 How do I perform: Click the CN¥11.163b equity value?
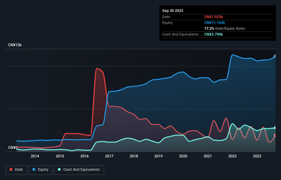[x=215, y=23]
